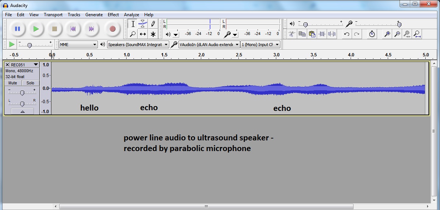Open the Analyze menu
Screen dimensions: 440x210
131,15
